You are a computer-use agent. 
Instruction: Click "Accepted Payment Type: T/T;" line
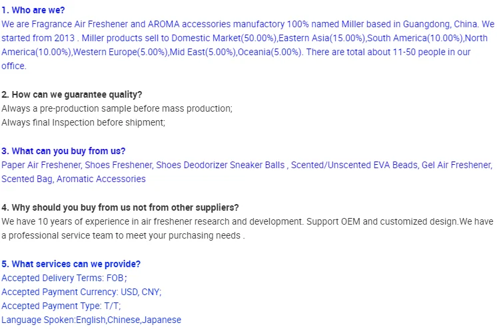[59, 306]
